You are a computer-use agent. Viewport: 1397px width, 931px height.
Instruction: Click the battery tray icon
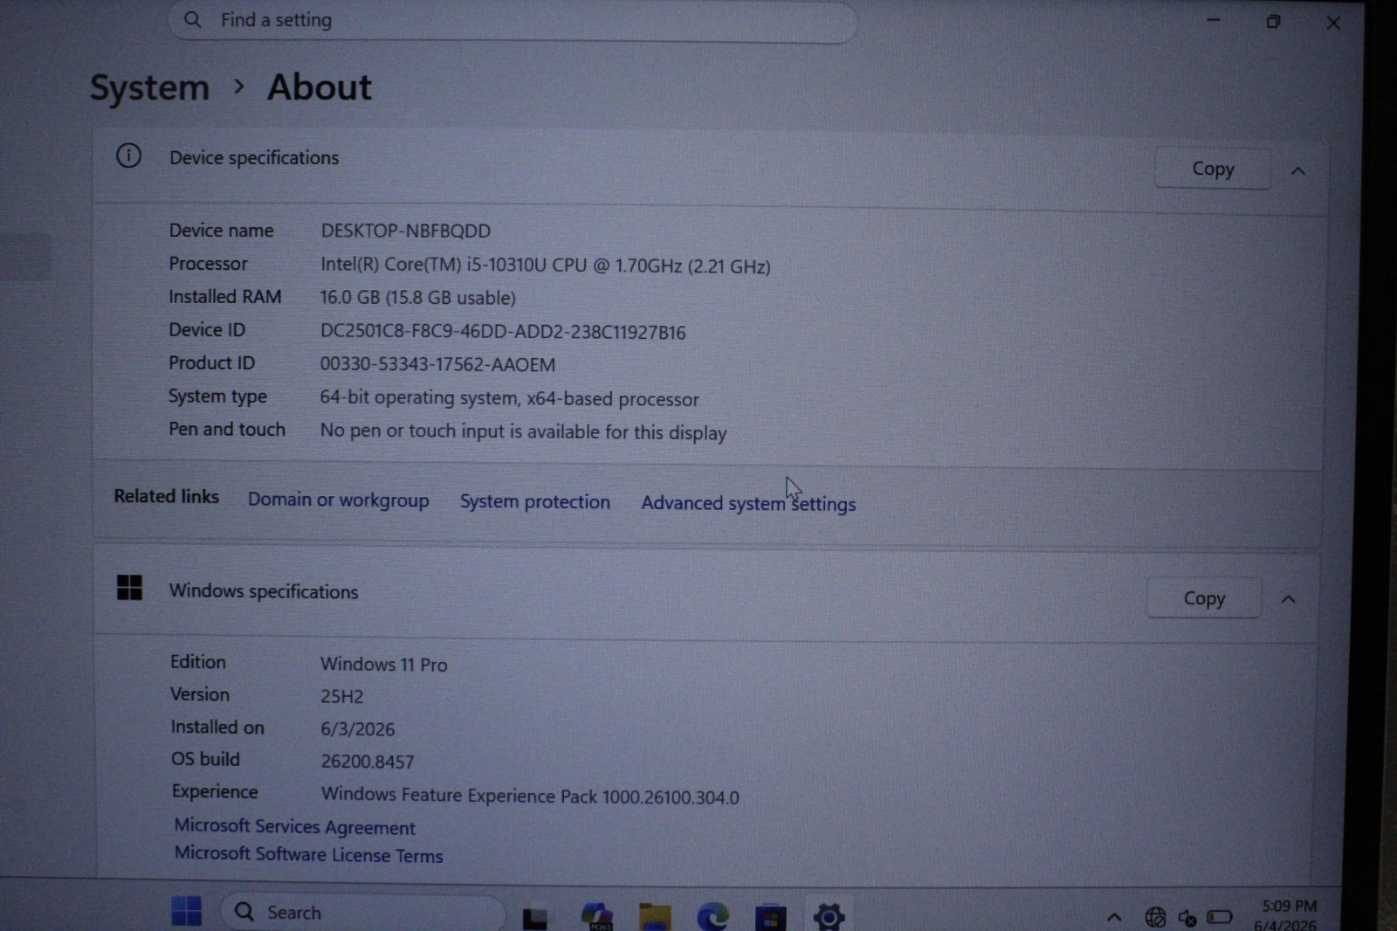1220,917
